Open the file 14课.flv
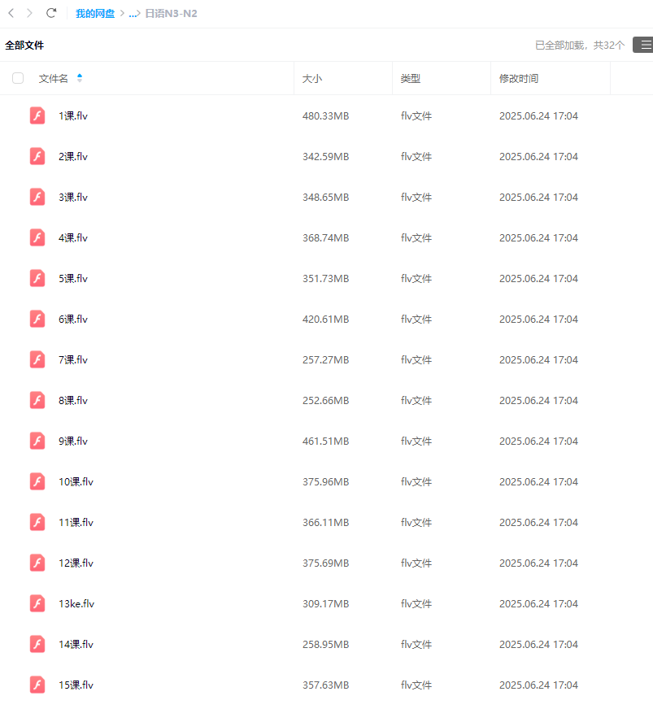The height and width of the screenshot is (709, 653). point(76,644)
